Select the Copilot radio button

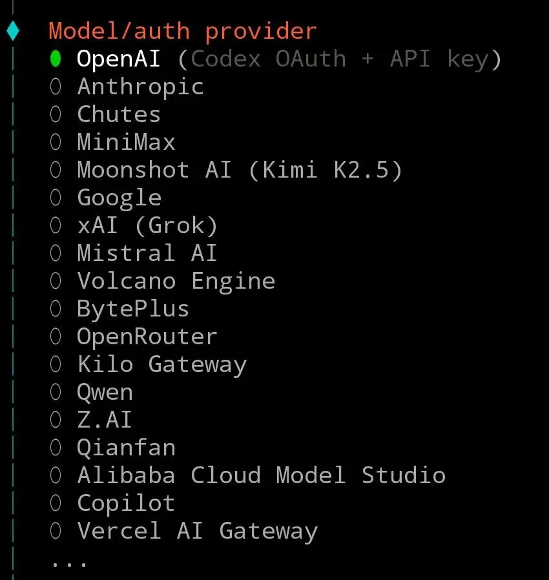point(56,503)
